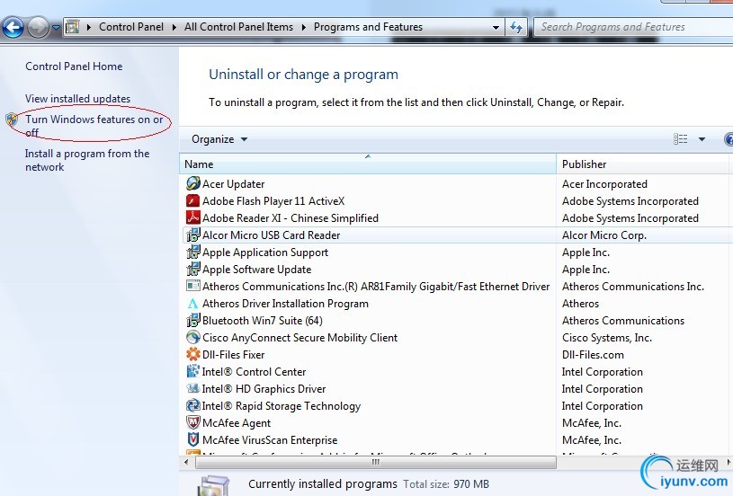The height and width of the screenshot is (496, 733).
Task: Click publisher cell Dll-Files.com
Action: pos(593,355)
